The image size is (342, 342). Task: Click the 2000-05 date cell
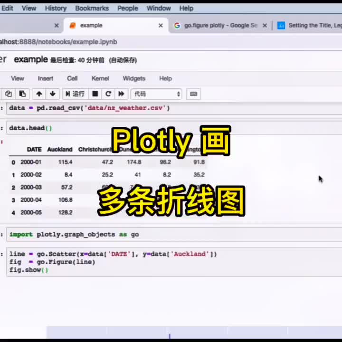click(31, 213)
